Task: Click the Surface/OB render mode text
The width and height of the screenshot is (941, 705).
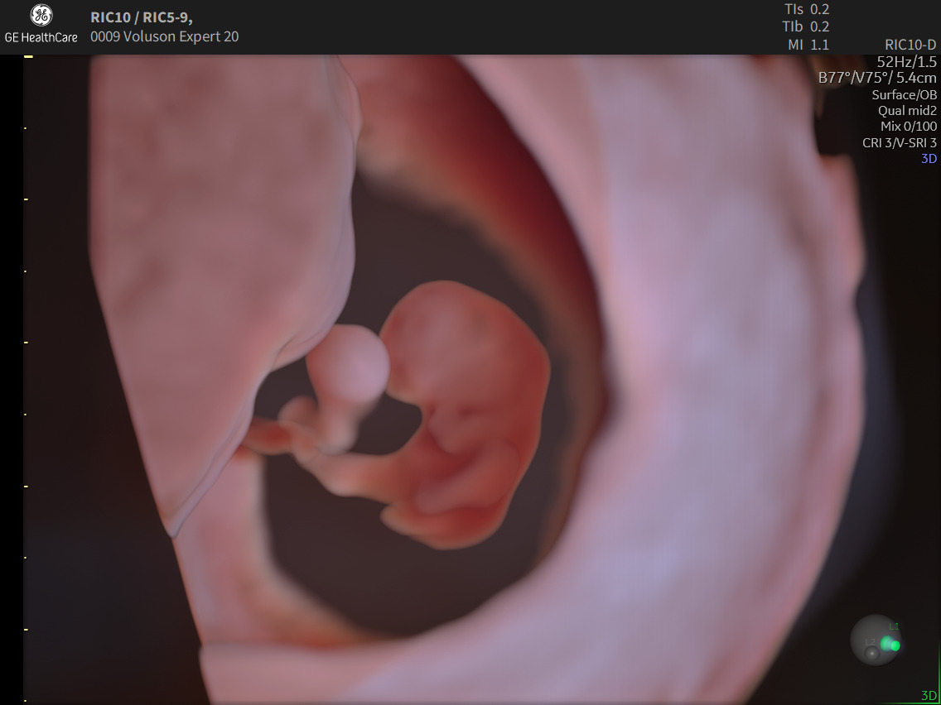Action: click(x=904, y=94)
